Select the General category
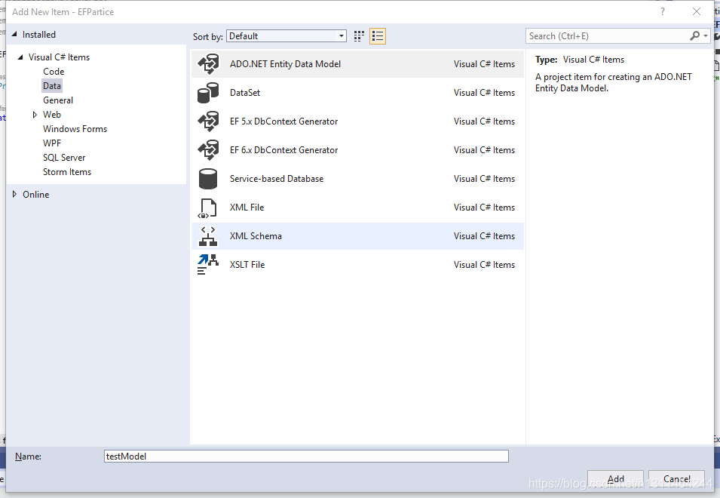This screenshot has height=498, width=720. (x=58, y=100)
